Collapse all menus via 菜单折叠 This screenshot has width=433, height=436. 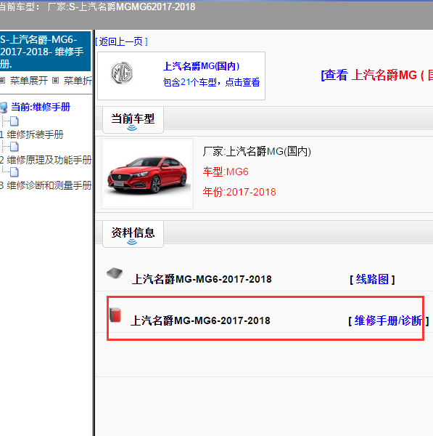[x=78, y=81]
